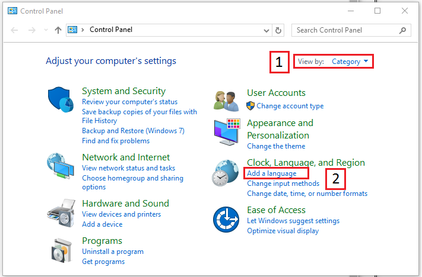The width and height of the screenshot is (422, 277).
Task: Open Backup and Restore (Windows 7)
Action: [x=133, y=131]
